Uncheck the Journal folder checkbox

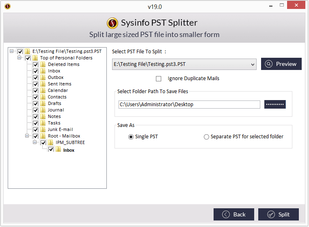pos(35,110)
